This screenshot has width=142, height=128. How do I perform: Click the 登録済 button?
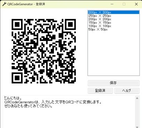tap(100, 91)
